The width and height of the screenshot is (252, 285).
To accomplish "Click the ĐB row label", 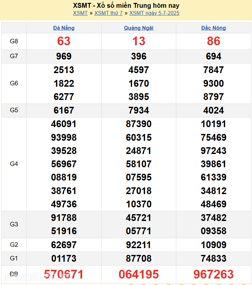I will [14, 274].
